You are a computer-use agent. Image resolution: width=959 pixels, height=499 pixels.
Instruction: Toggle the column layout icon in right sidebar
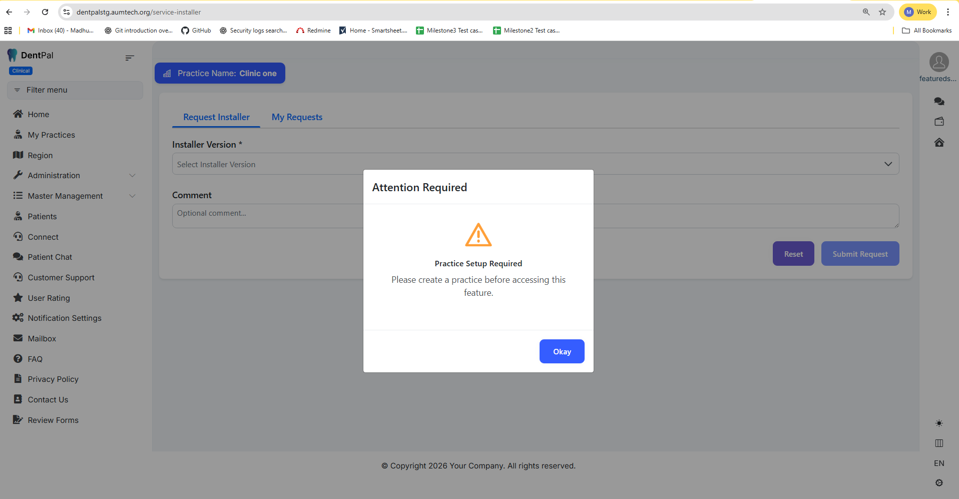pos(939,443)
